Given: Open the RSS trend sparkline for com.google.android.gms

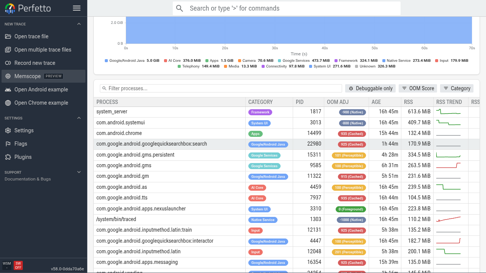Looking at the screenshot, I should point(448,166).
